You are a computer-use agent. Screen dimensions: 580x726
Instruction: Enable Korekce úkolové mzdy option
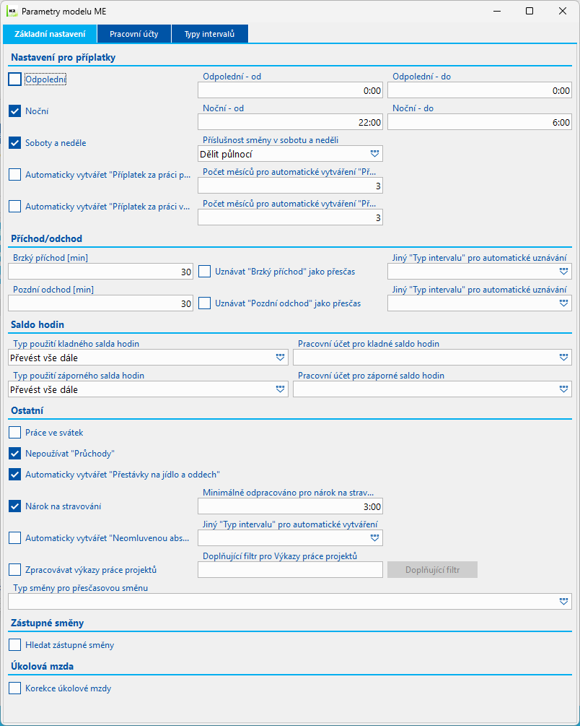(x=15, y=688)
